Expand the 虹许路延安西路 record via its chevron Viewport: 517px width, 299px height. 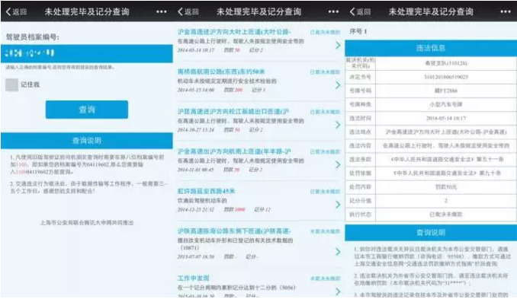click(x=338, y=205)
